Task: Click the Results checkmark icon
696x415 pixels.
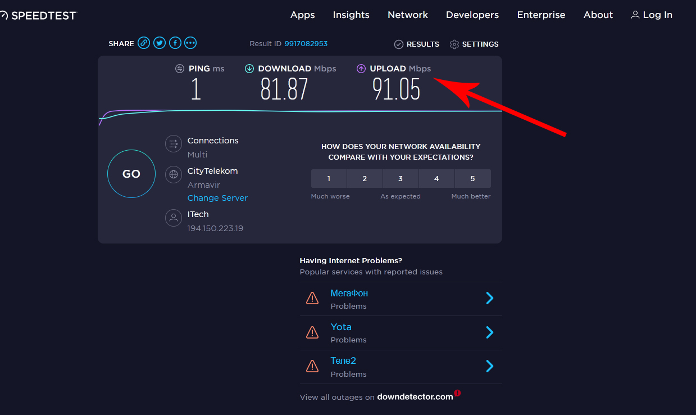Action: click(x=399, y=44)
